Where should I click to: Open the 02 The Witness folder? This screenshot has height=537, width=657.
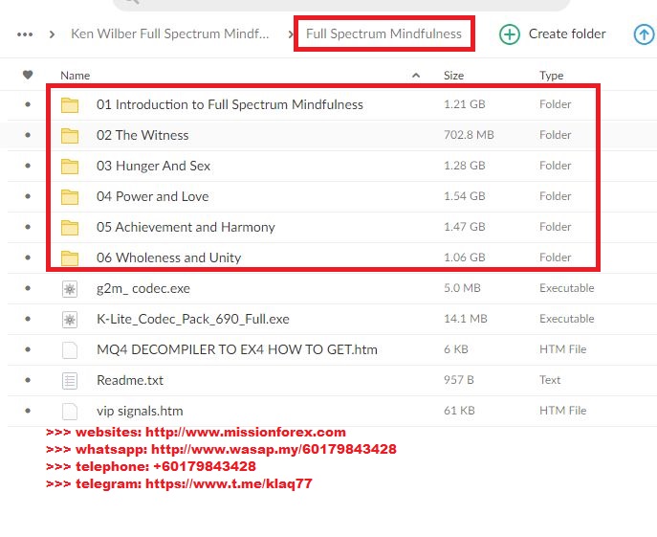click(x=142, y=135)
